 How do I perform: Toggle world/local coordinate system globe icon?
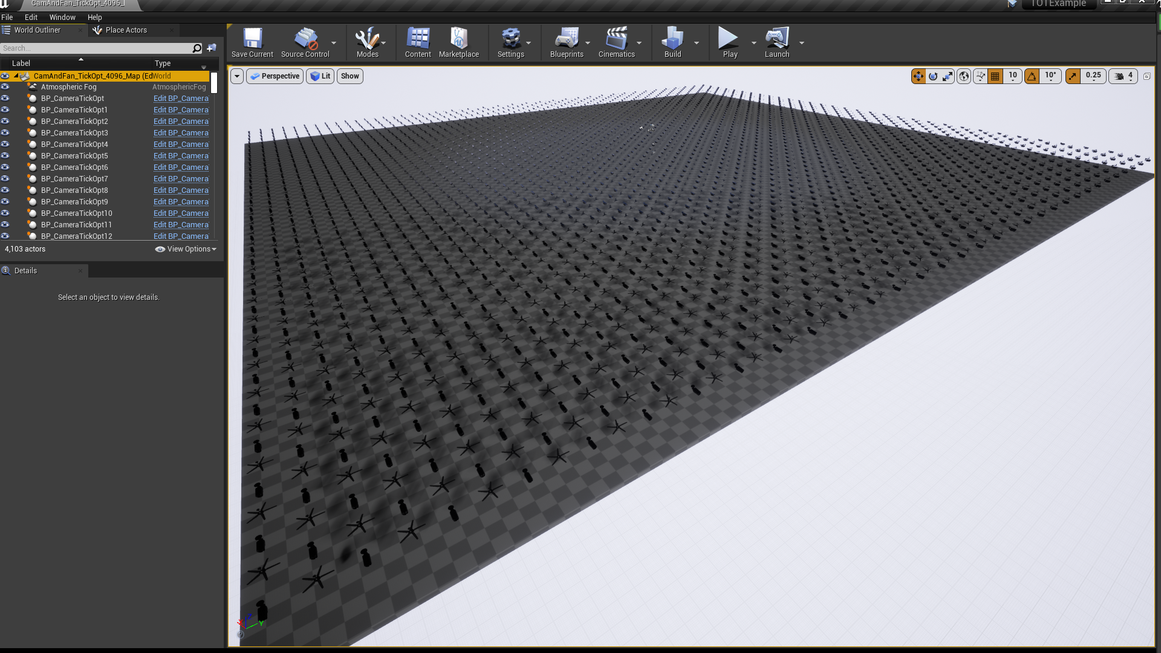point(964,76)
